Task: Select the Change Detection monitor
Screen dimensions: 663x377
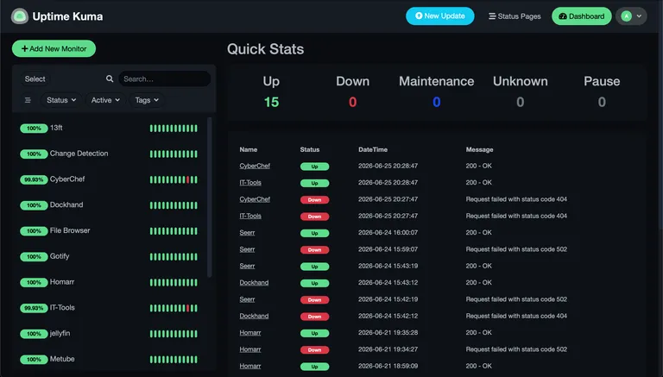Action: click(x=109, y=154)
